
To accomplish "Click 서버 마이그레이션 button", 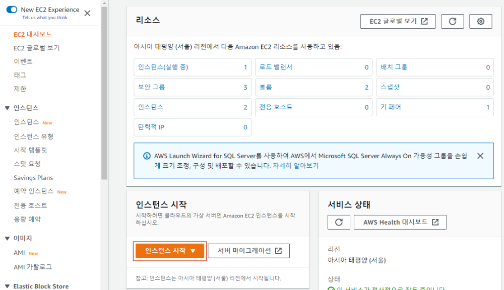I will pyautogui.click(x=249, y=251).
